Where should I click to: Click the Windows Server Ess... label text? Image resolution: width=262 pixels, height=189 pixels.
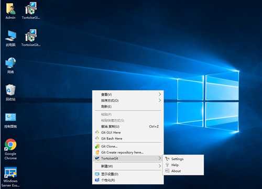click(10, 183)
